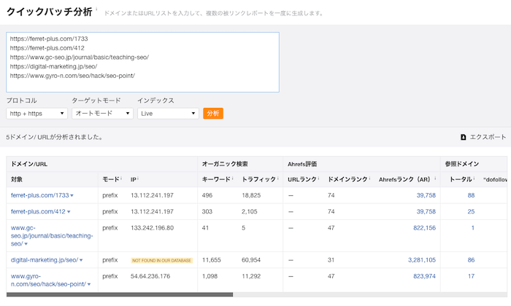Expand dropdown arrow for www.gyro-n.com seo-point row
Screen dimensions: 511x306
(x=89, y=285)
